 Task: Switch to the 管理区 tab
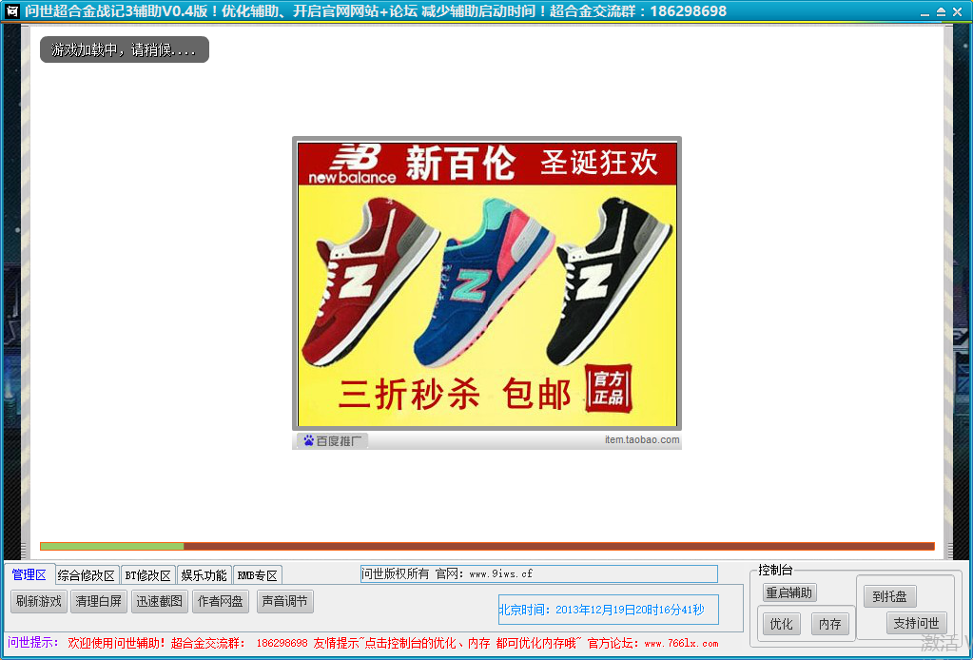point(29,574)
